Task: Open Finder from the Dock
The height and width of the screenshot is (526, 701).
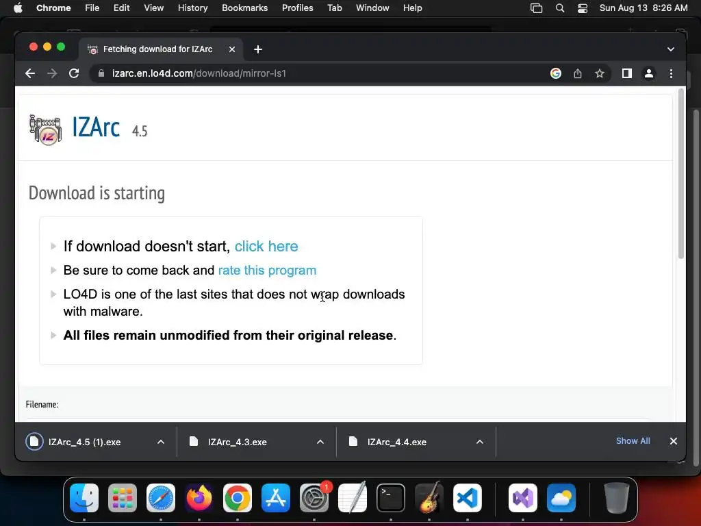Action: click(x=84, y=498)
